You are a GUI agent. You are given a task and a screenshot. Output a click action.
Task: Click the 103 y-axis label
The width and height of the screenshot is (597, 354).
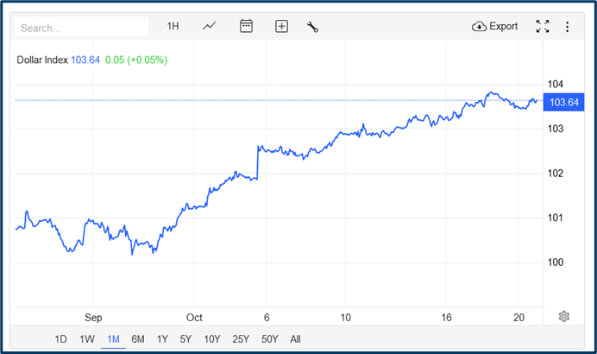555,129
